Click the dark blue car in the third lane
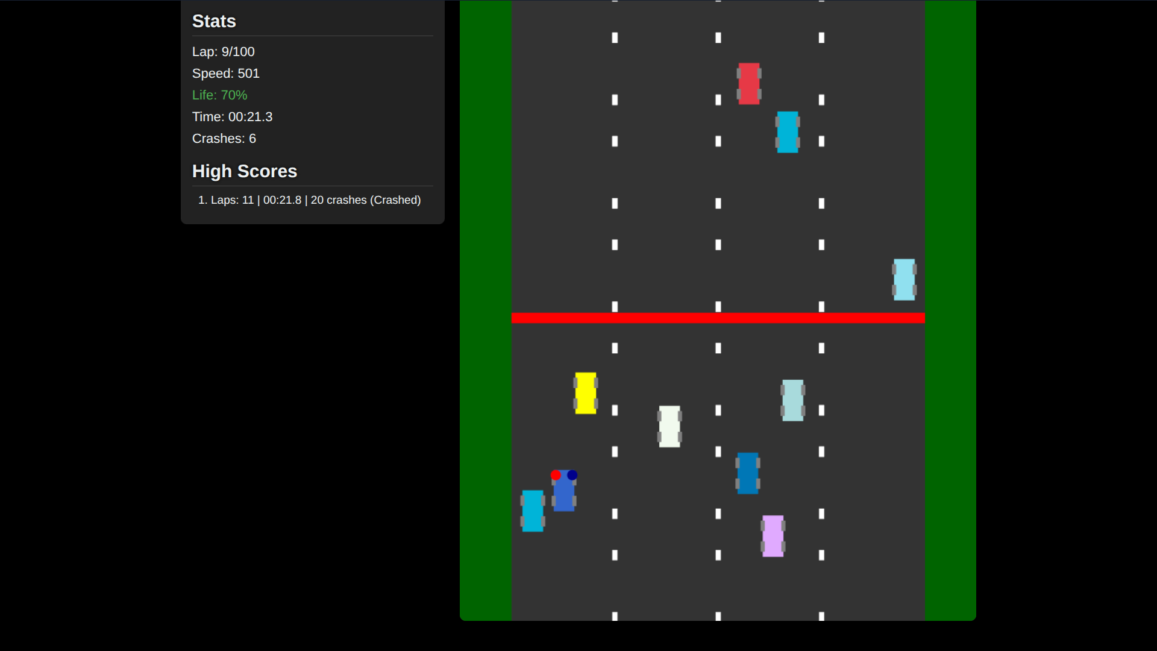The width and height of the screenshot is (1157, 651). pos(748,473)
